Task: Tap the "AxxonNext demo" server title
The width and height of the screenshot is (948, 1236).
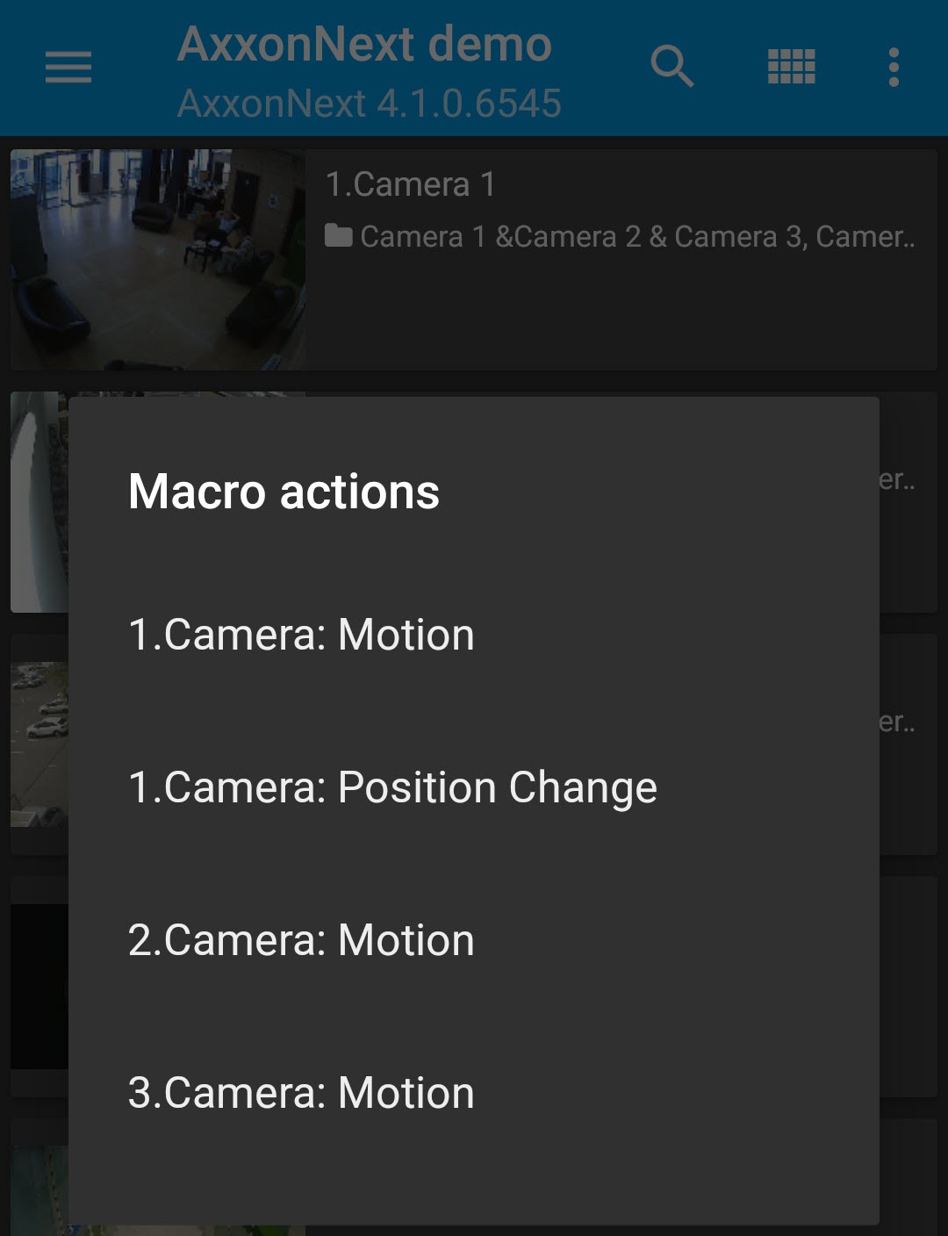Action: coord(364,44)
